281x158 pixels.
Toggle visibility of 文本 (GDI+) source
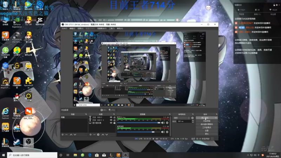click(x=111, y=117)
